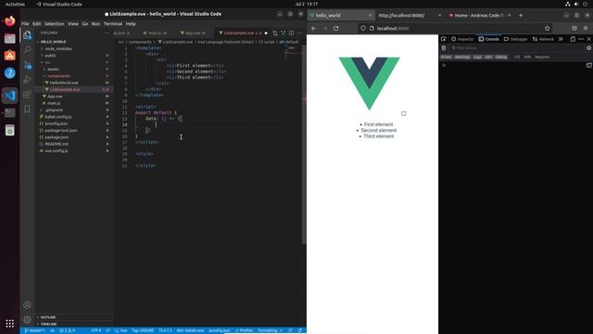Viewport: 593px width, 334px height.
Task: Open the Firefox application menu
Action: pos(586,28)
